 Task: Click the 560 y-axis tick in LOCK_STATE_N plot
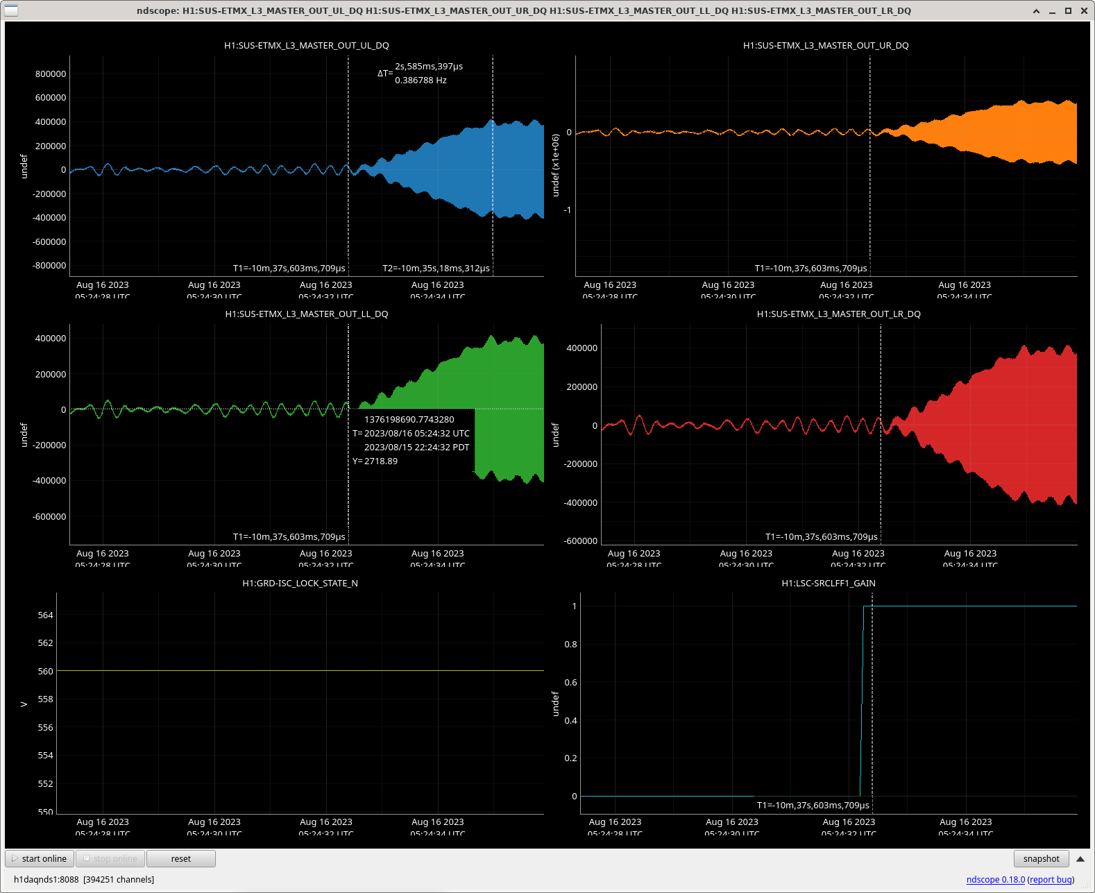coord(45,671)
